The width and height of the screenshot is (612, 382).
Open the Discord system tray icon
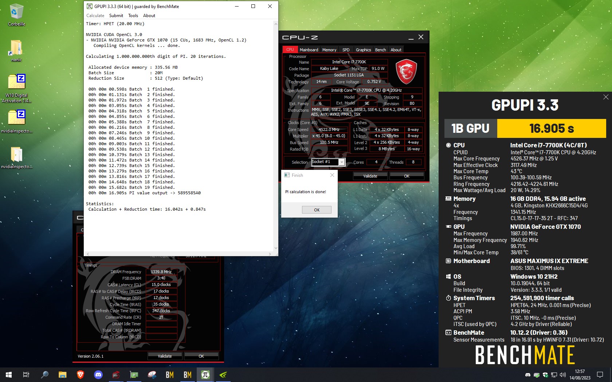tap(527, 375)
